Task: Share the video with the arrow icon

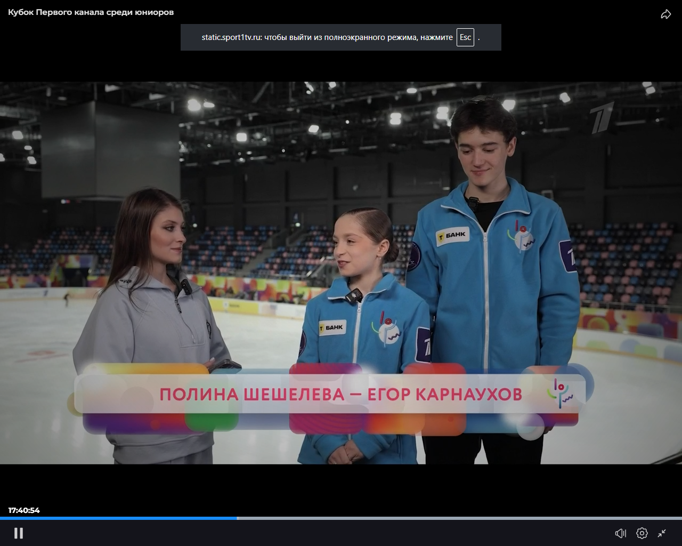Action: point(666,14)
